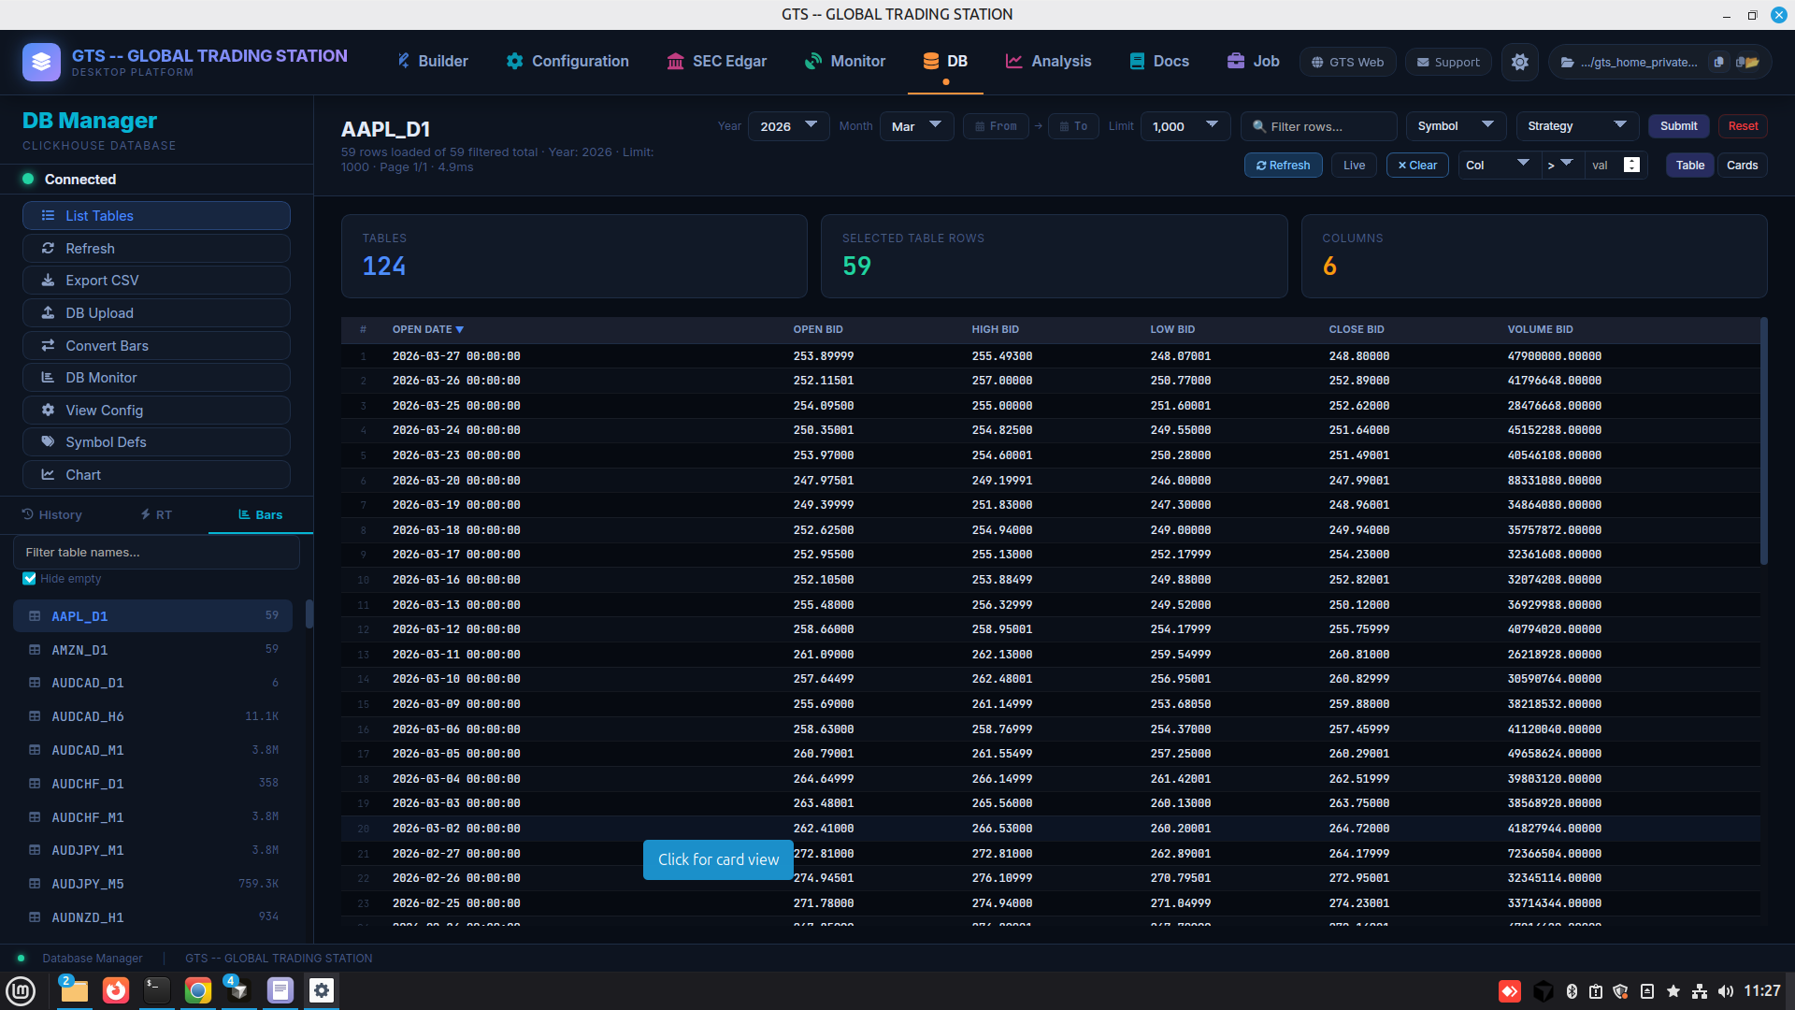Click the From date field
Viewport: 1795px width, 1010px height.
point(996,126)
